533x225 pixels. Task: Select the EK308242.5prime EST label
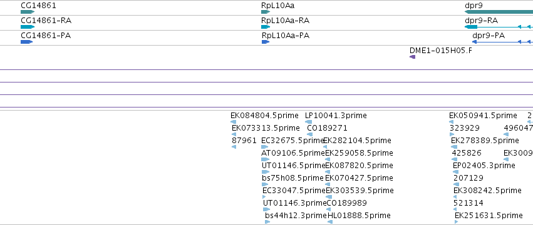point(487,190)
